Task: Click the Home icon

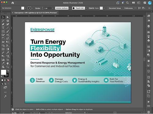Action: tap(13, 3)
